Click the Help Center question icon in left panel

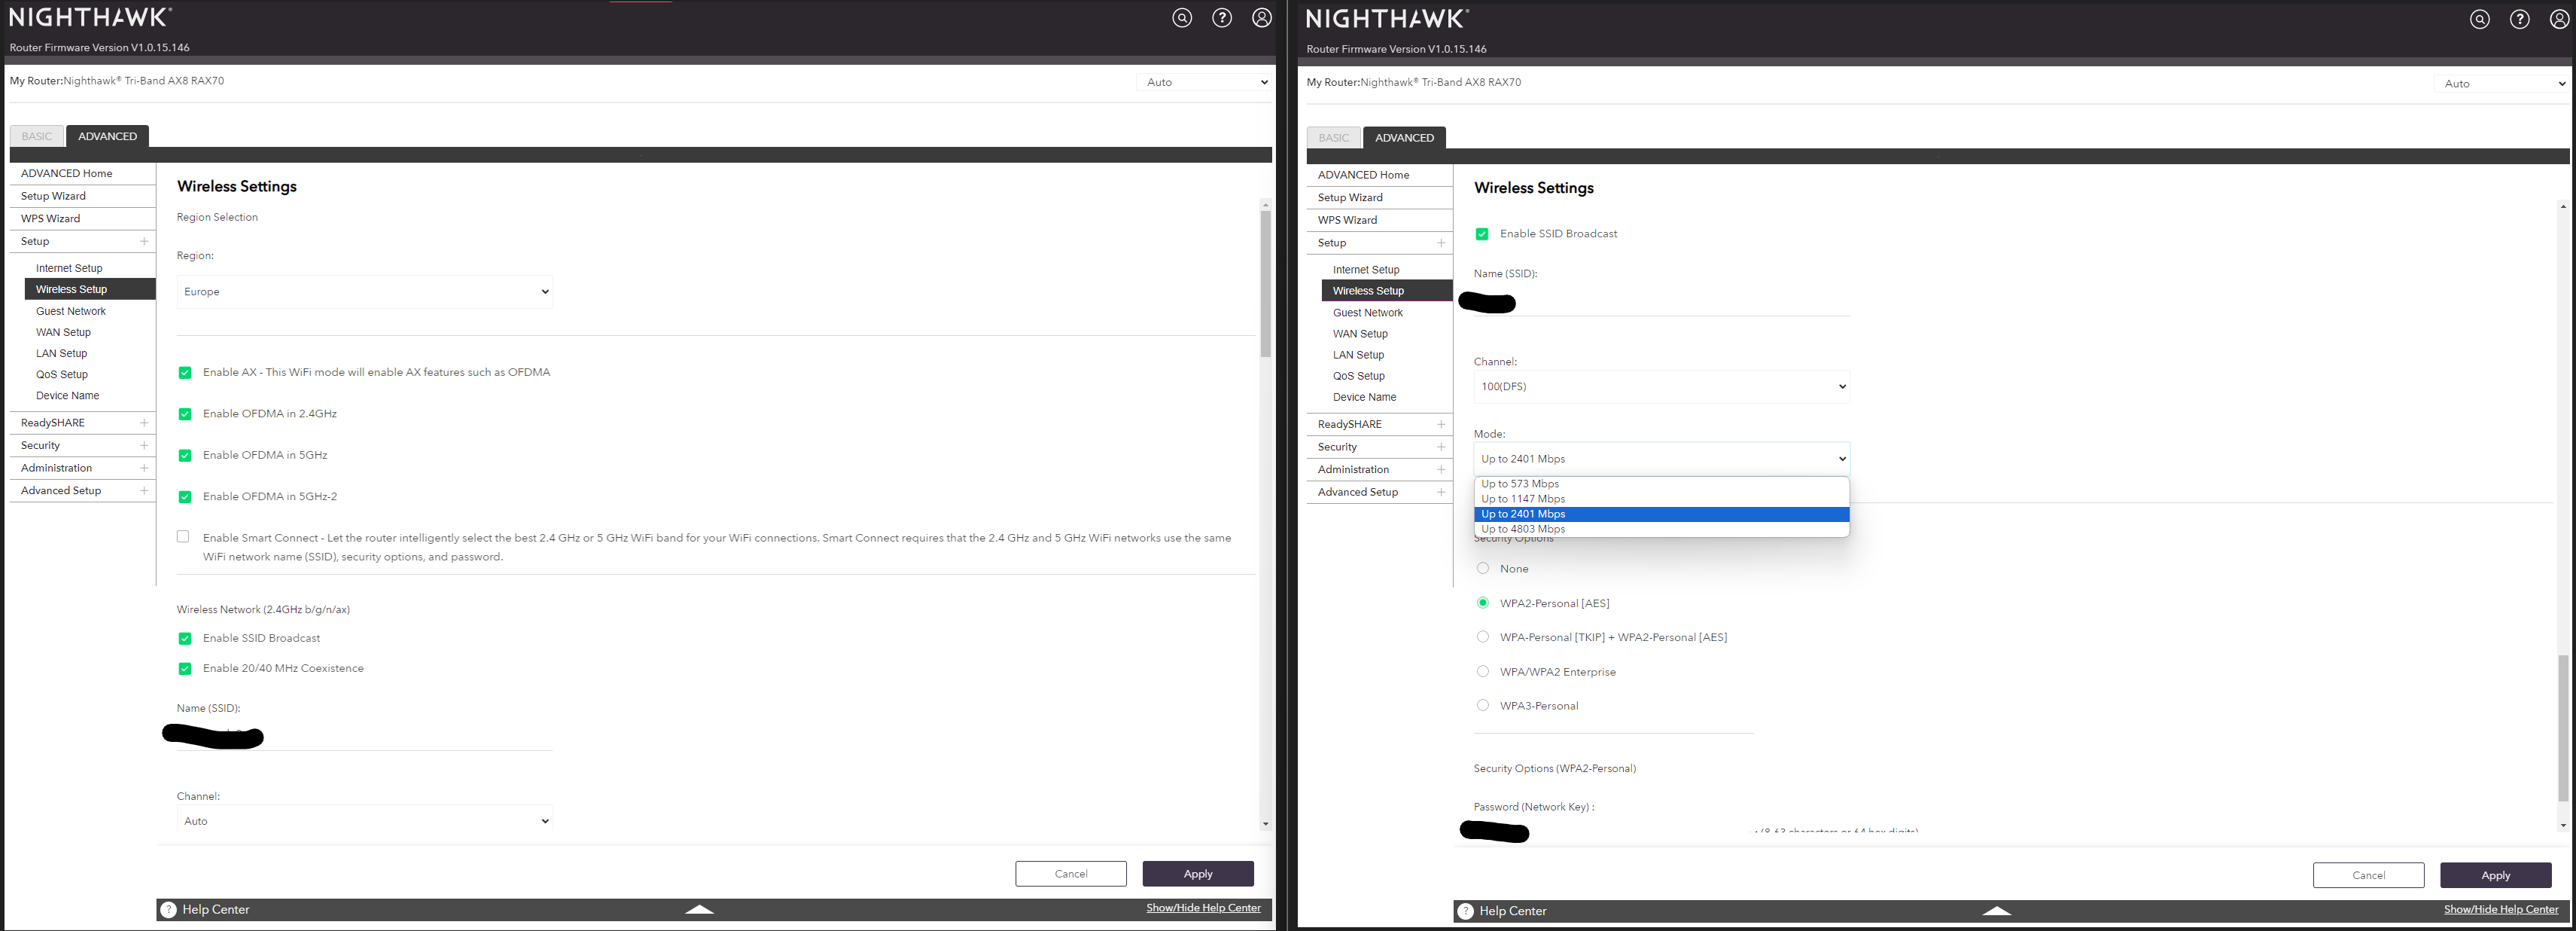click(169, 909)
